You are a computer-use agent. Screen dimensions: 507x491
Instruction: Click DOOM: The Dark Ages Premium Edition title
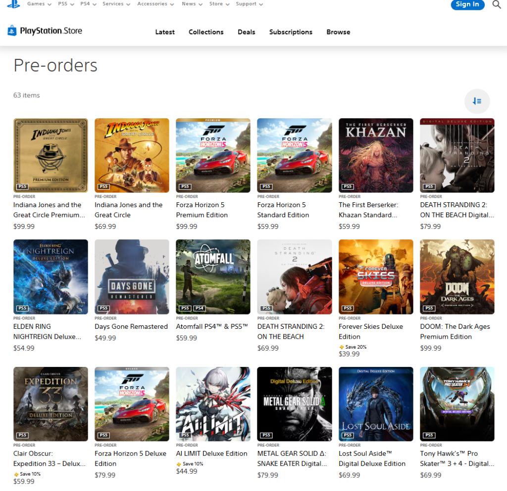click(x=455, y=331)
